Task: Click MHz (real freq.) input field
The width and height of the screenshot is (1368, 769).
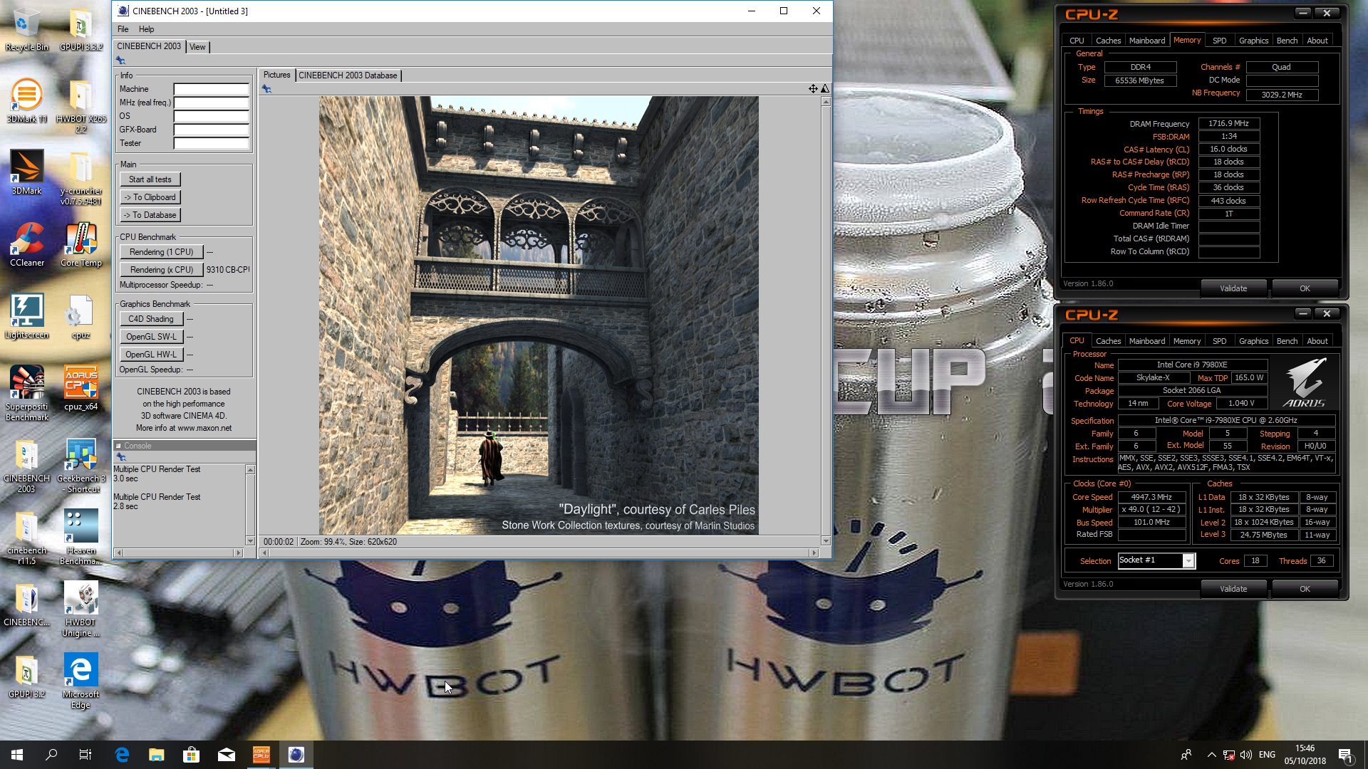Action: coord(212,103)
